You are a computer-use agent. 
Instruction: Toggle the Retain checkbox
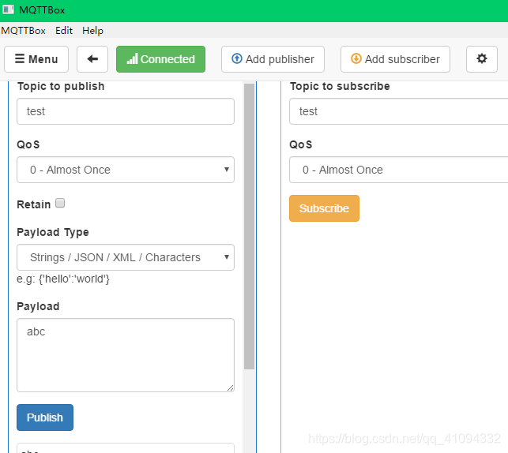[x=60, y=203]
